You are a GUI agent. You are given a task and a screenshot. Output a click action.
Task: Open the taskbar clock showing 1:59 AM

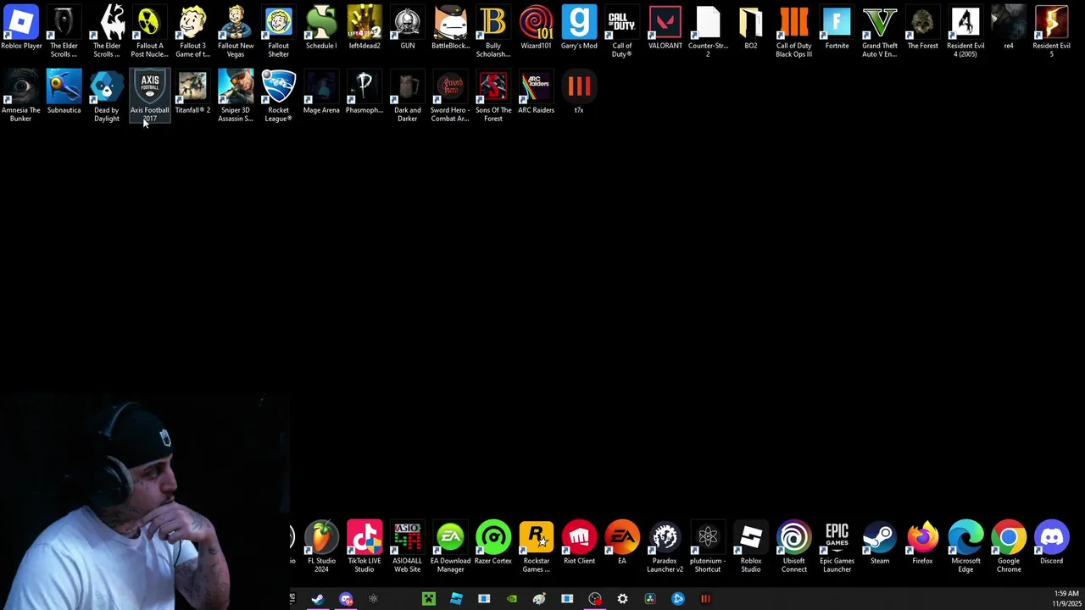click(1066, 599)
